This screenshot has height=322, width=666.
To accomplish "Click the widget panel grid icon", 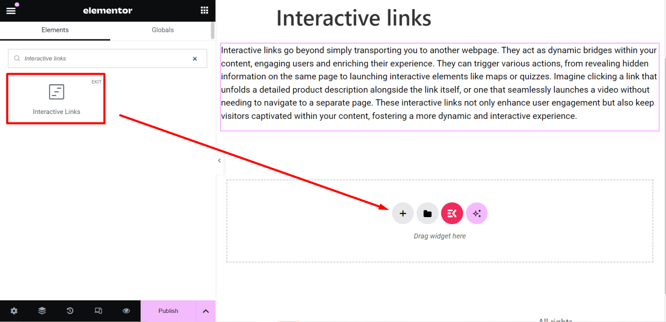I will pyautogui.click(x=204, y=10).
